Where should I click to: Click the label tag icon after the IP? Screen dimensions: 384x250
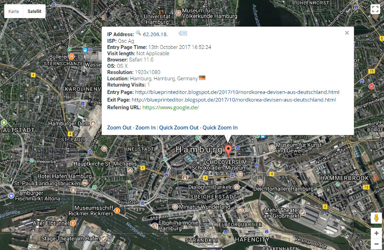(x=183, y=33)
